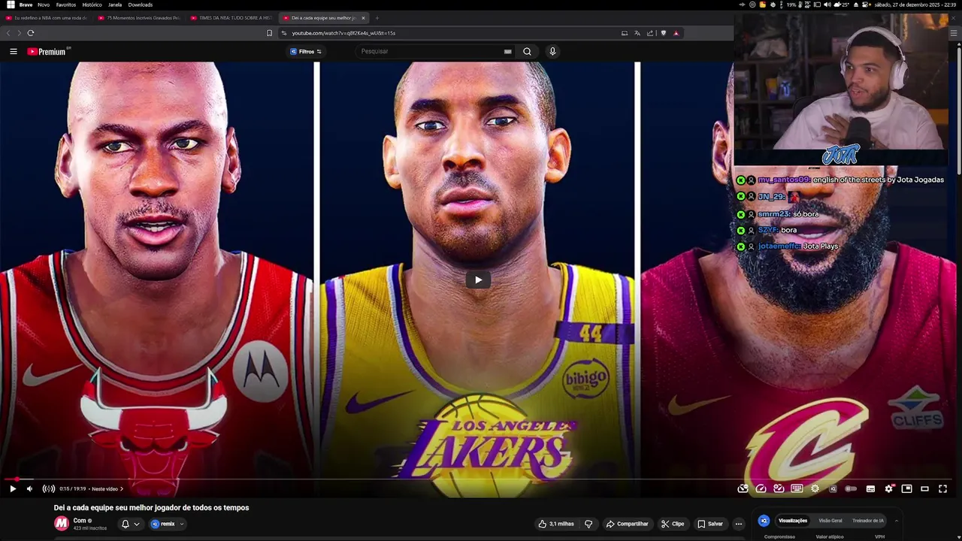This screenshot has width=962, height=541.
Task: Click the stable volume waves icon
Action: 48,488
